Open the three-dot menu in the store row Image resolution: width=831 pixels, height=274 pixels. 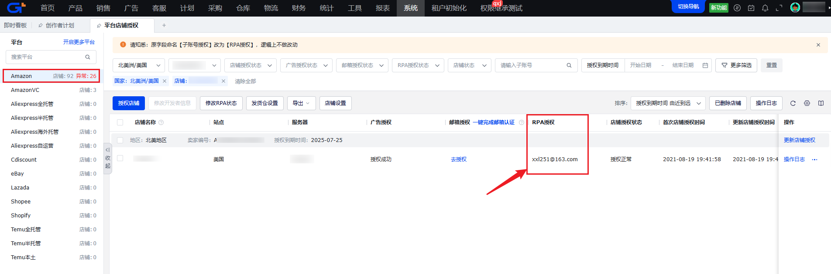(x=814, y=159)
